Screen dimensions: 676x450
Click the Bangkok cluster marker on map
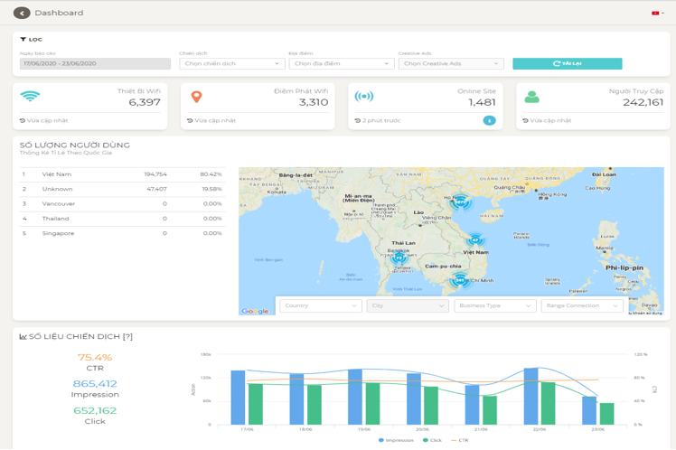tap(399, 258)
